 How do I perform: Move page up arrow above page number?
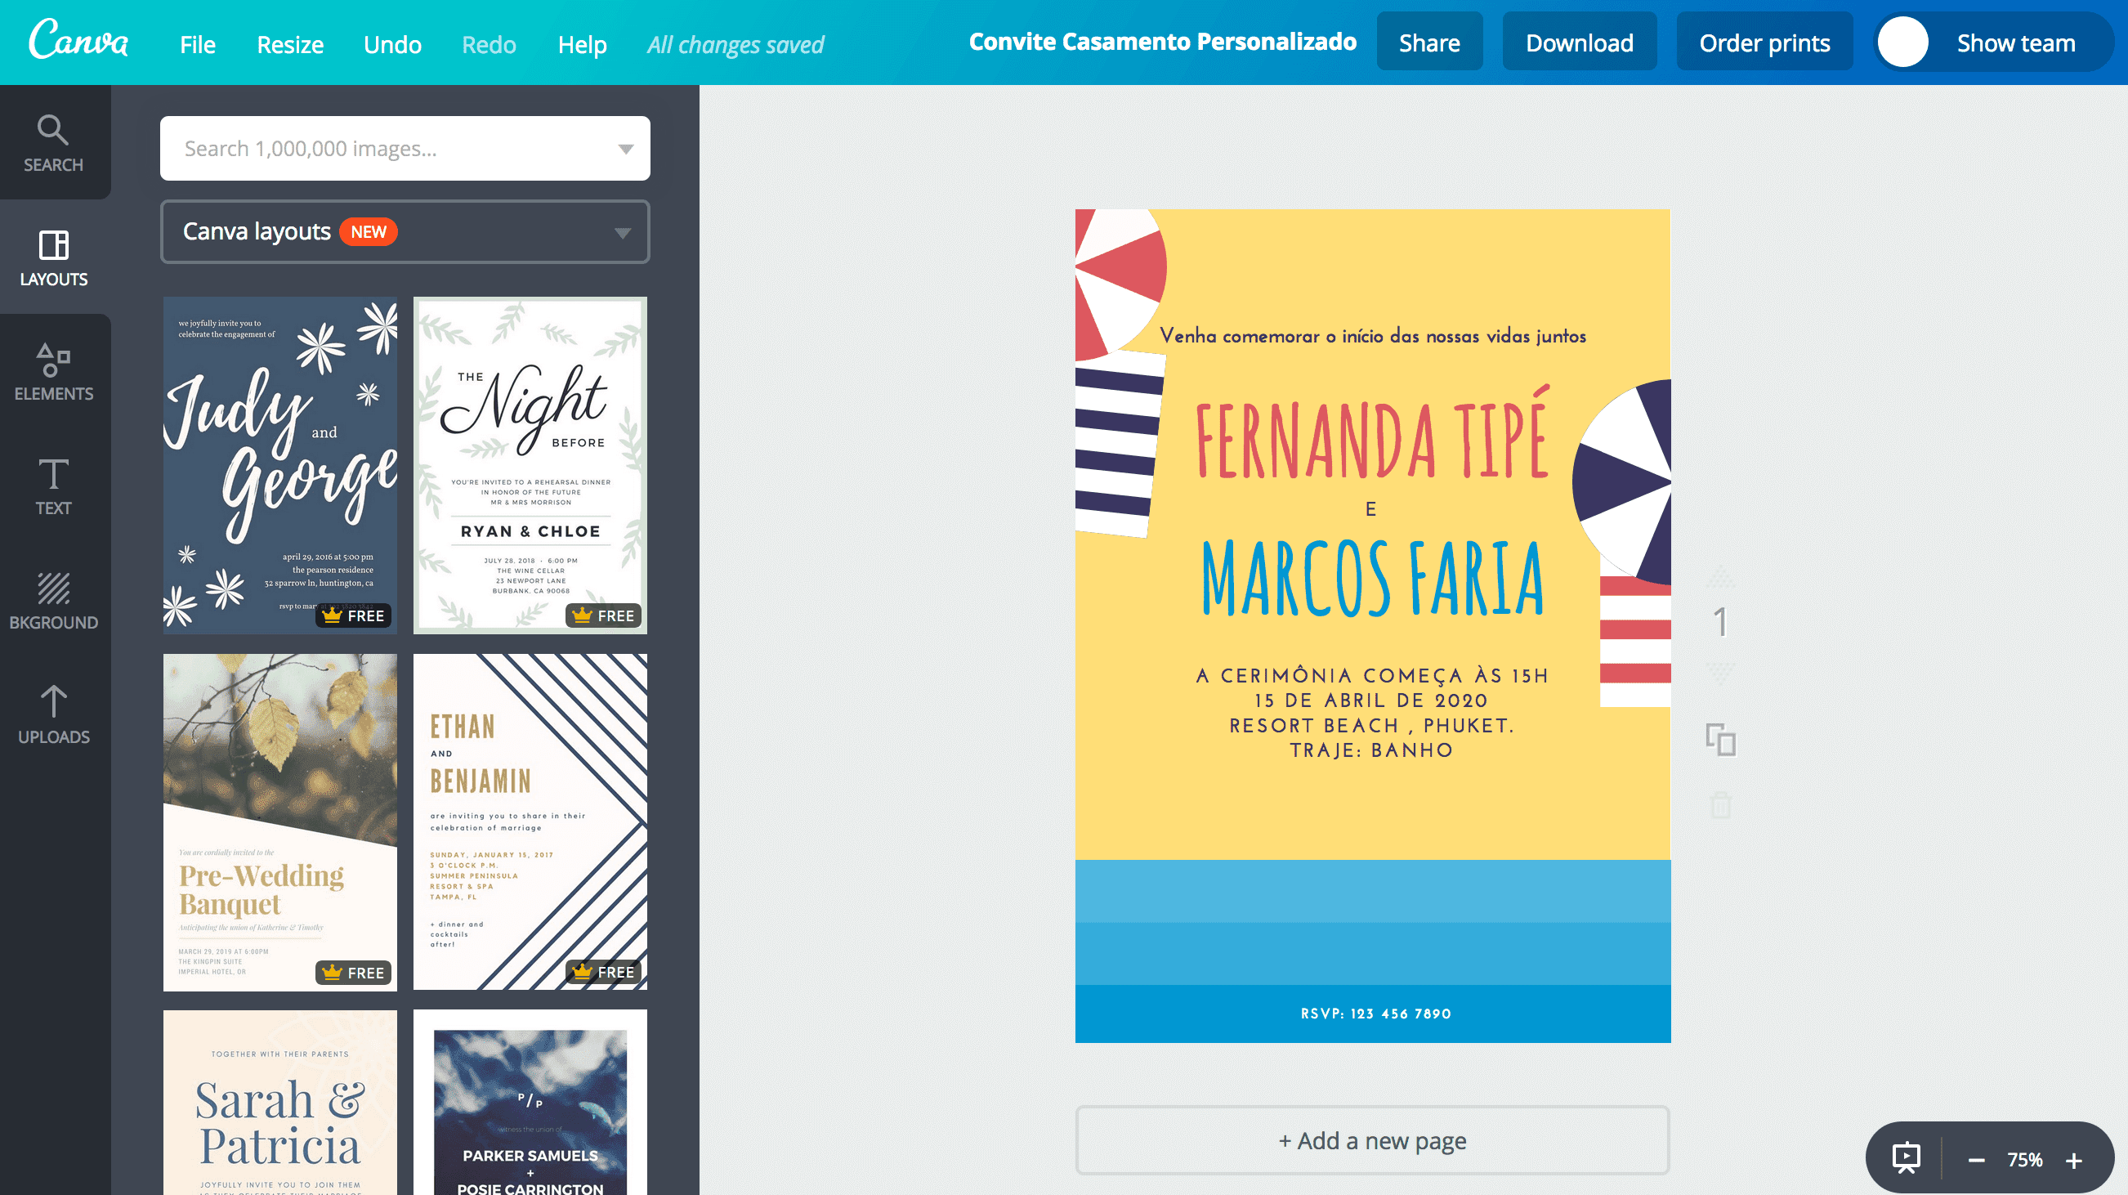[x=1721, y=576]
